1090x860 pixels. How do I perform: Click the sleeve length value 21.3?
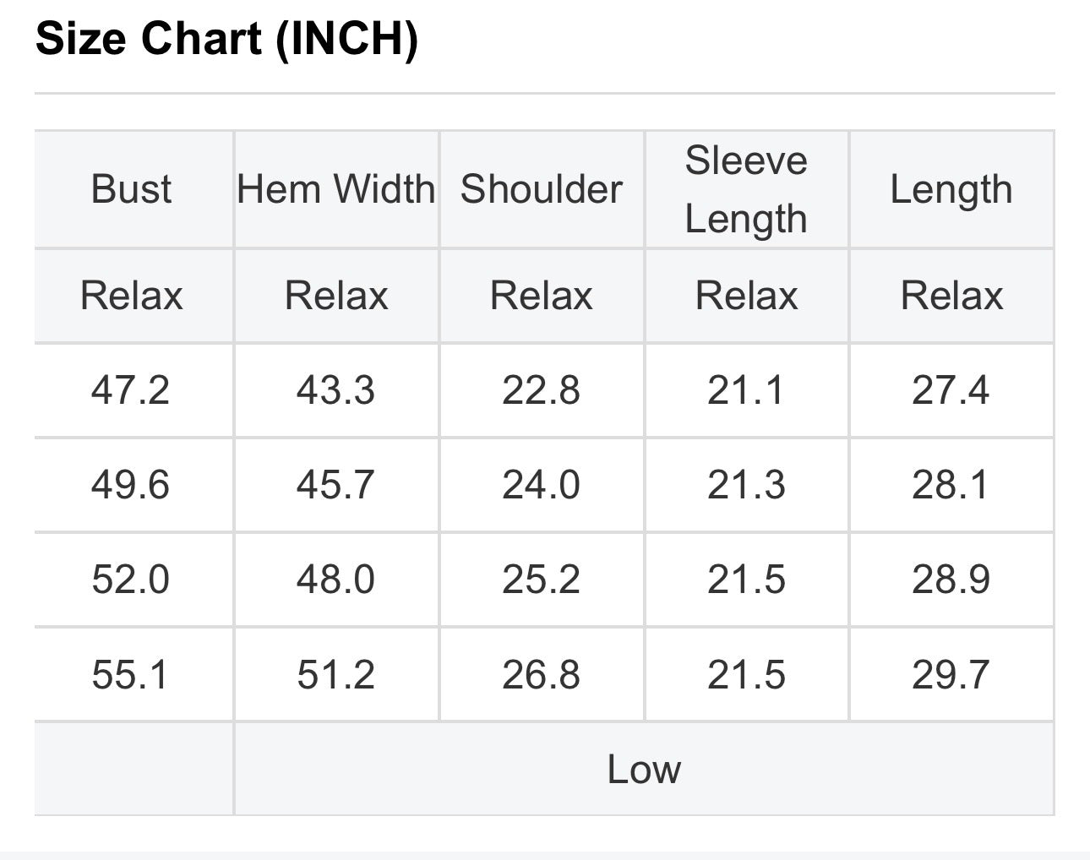click(x=746, y=485)
